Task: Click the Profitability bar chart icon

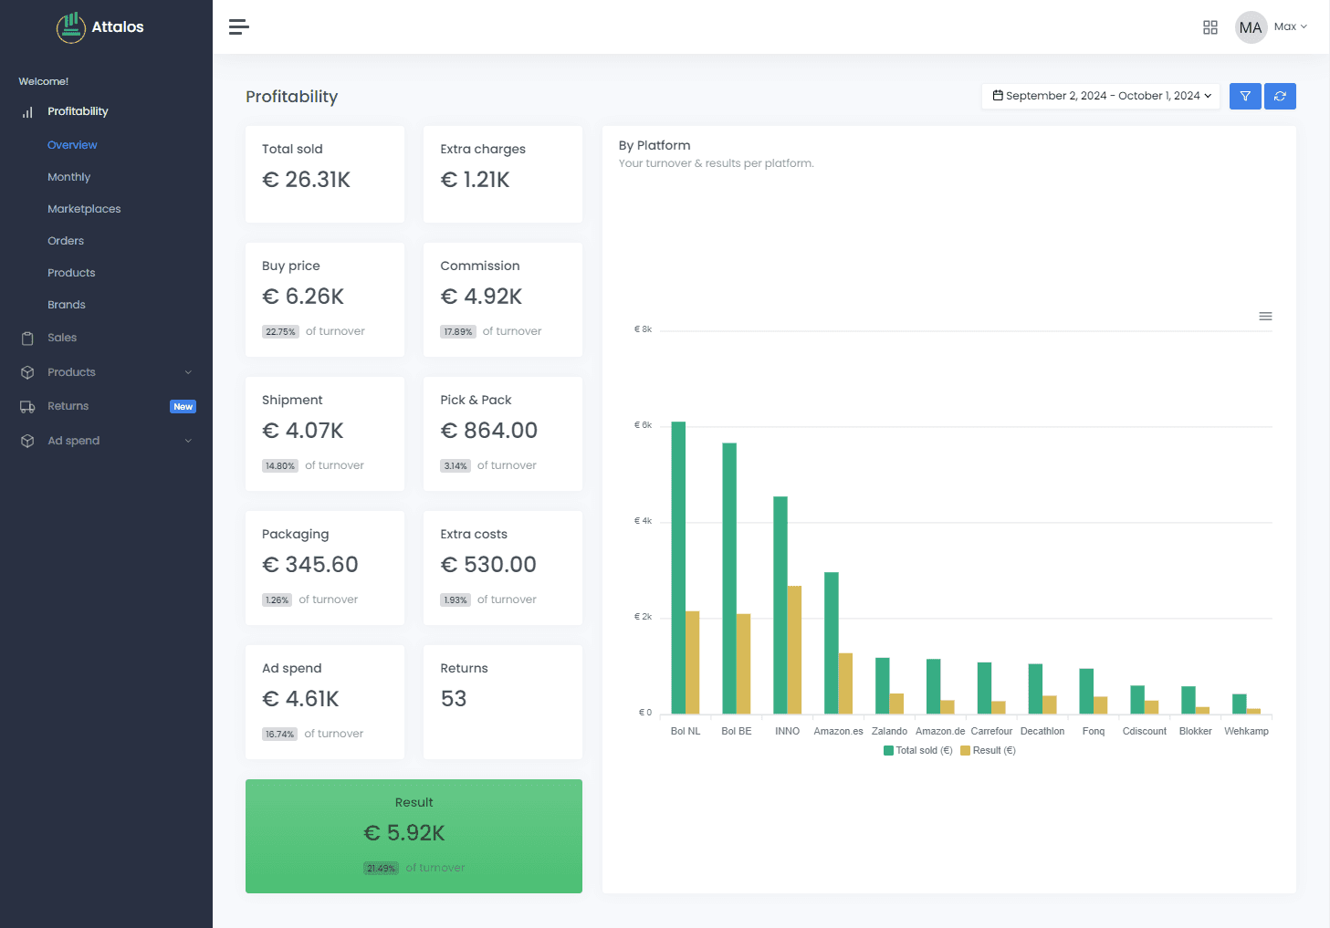Action: click(27, 112)
